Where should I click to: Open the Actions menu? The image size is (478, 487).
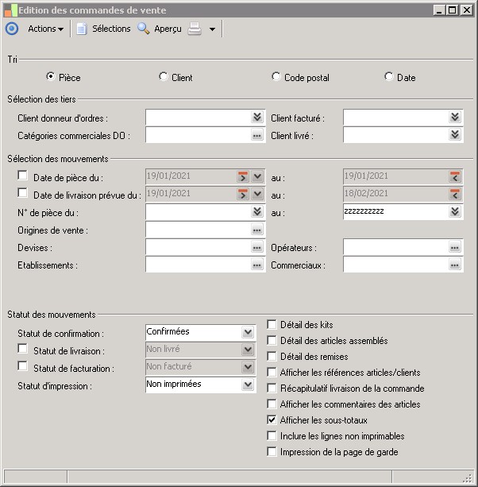45,29
